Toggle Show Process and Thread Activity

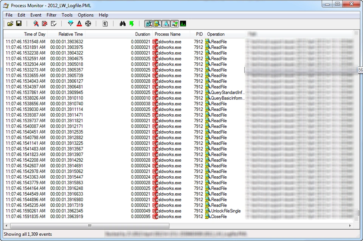(175, 23)
